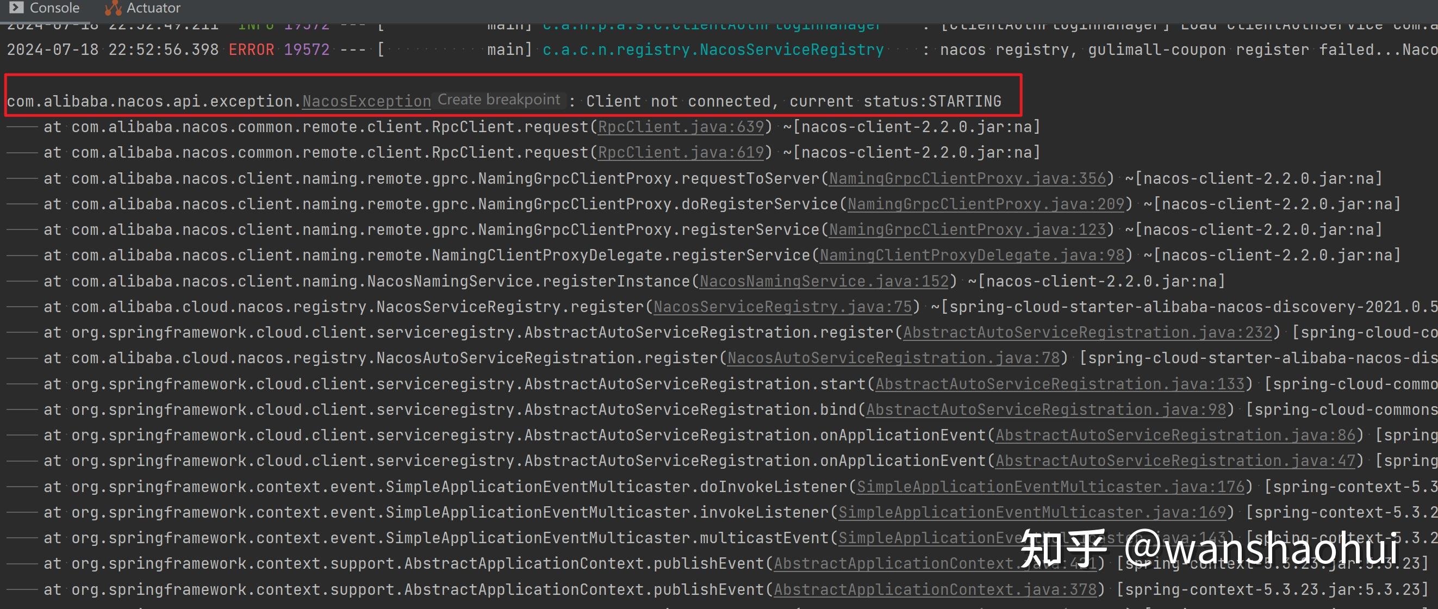Click the c.a.c.n.registry.NacosServiceRegistry logger name

tap(713, 49)
